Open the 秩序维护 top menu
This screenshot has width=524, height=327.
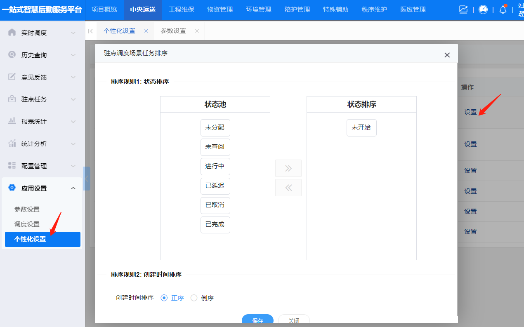[x=374, y=9]
